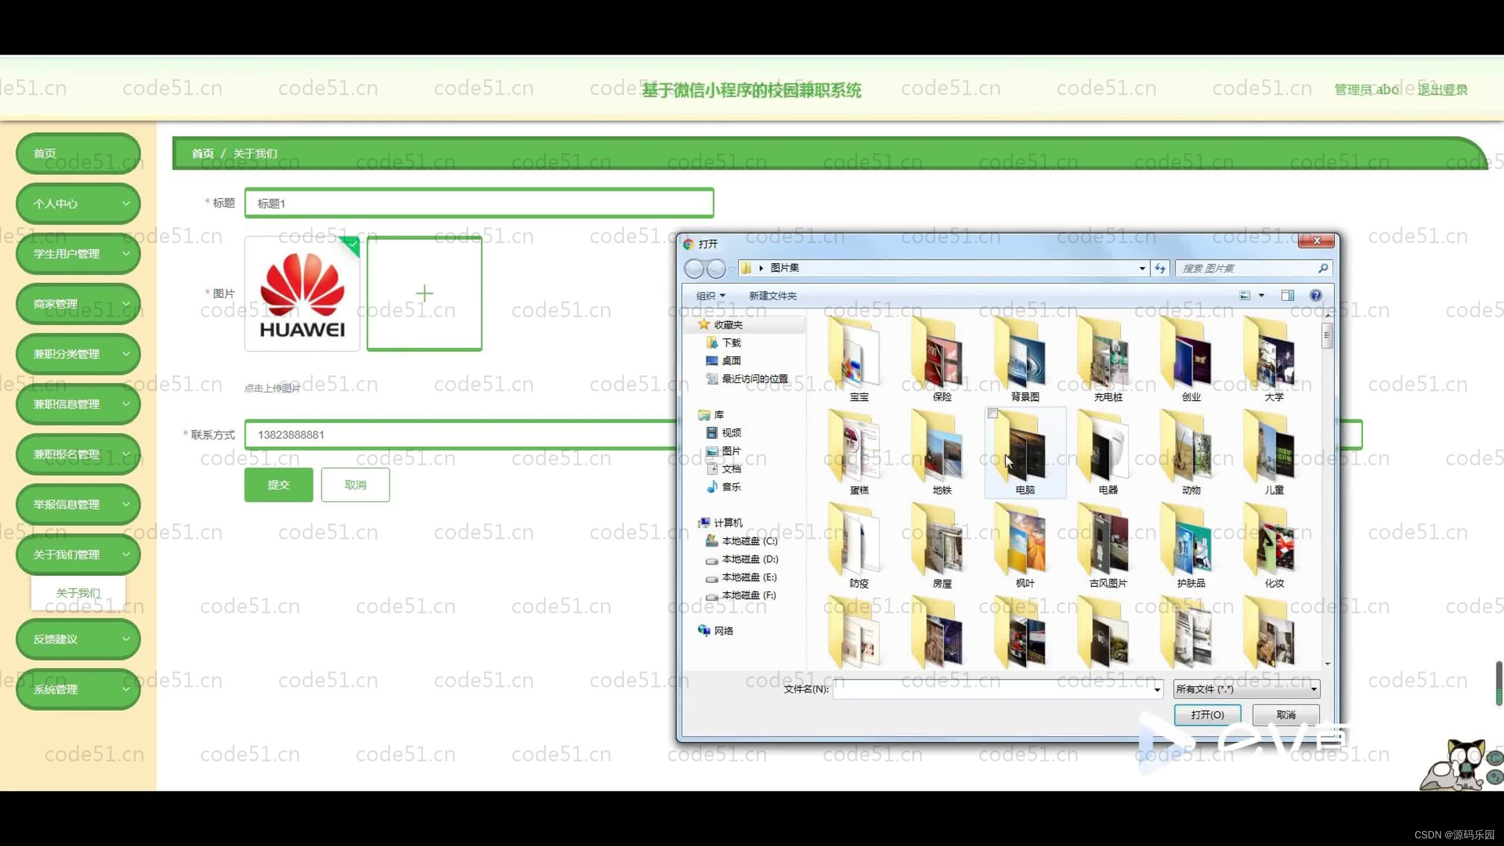Open the 电脑 folder
The width and height of the screenshot is (1504, 846).
(x=1025, y=454)
